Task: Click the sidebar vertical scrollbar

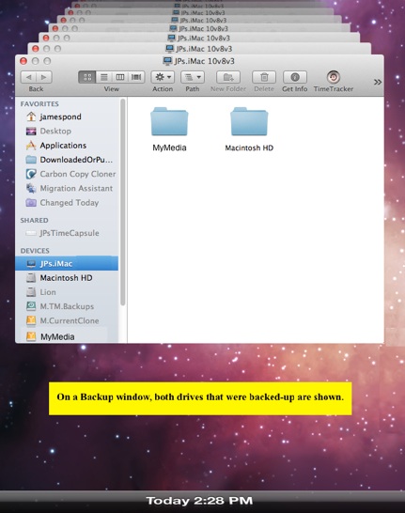Action: click(123, 202)
